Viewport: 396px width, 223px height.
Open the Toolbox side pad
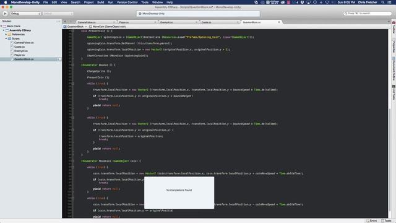(x=394, y=27)
